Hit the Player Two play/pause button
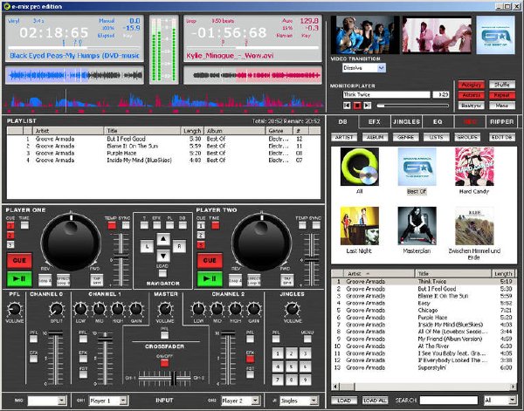This screenshot has width=524, height=411. (x=210, y=278)
